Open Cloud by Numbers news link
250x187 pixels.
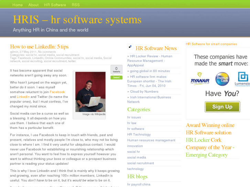[144, 92]
